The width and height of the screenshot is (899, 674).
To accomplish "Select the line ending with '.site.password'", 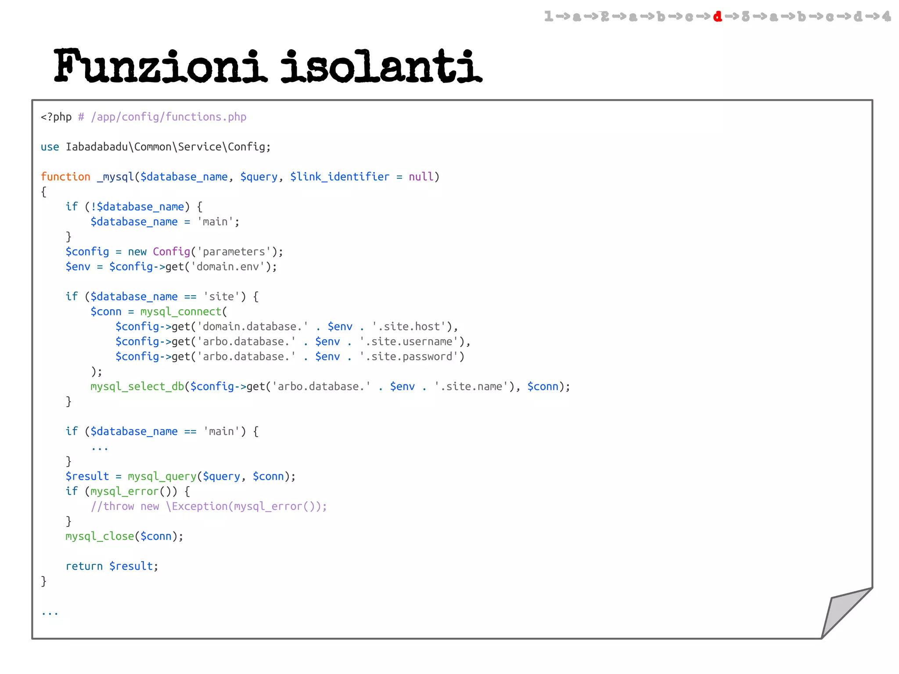I will (290, 356).
